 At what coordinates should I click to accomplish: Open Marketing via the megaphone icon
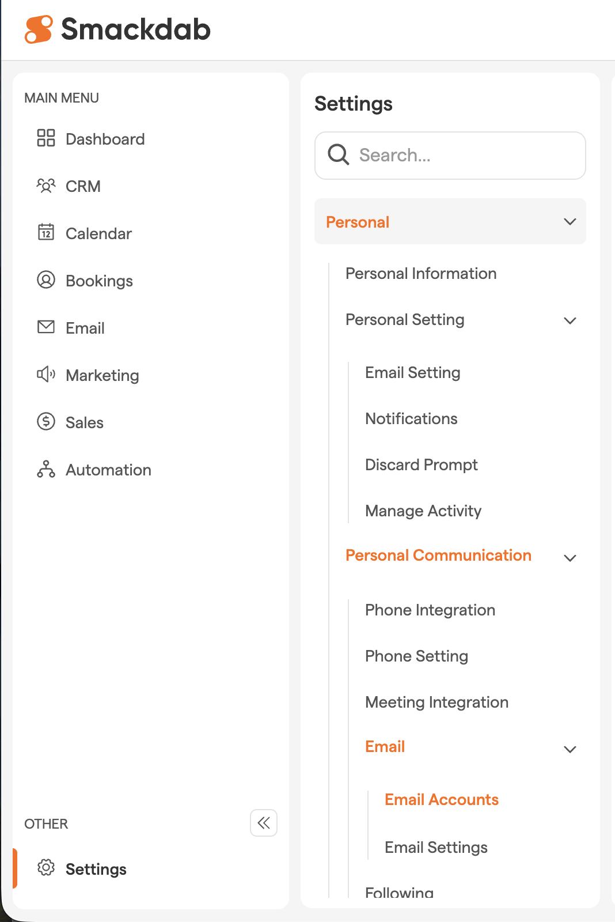pos(46,375)
